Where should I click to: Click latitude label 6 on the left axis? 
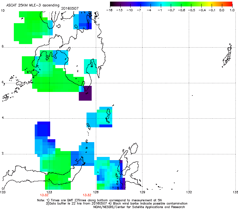click(3, 82)
